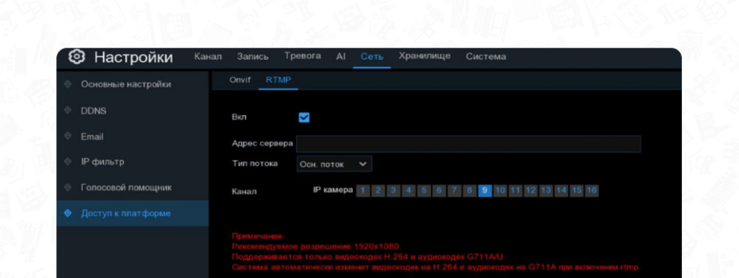Toggle IP camera channel 10

point(500,191)
